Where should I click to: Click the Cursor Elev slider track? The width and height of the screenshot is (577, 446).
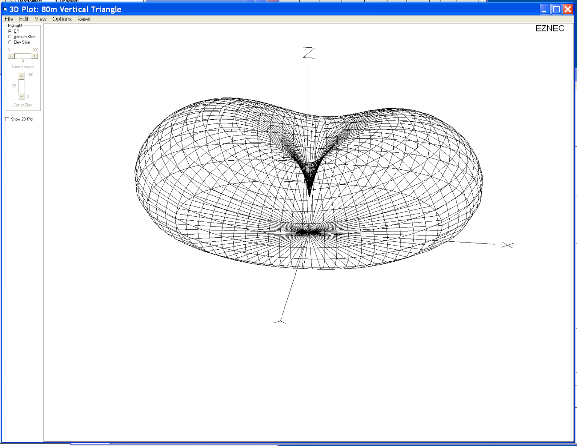(x=21, y=86)
